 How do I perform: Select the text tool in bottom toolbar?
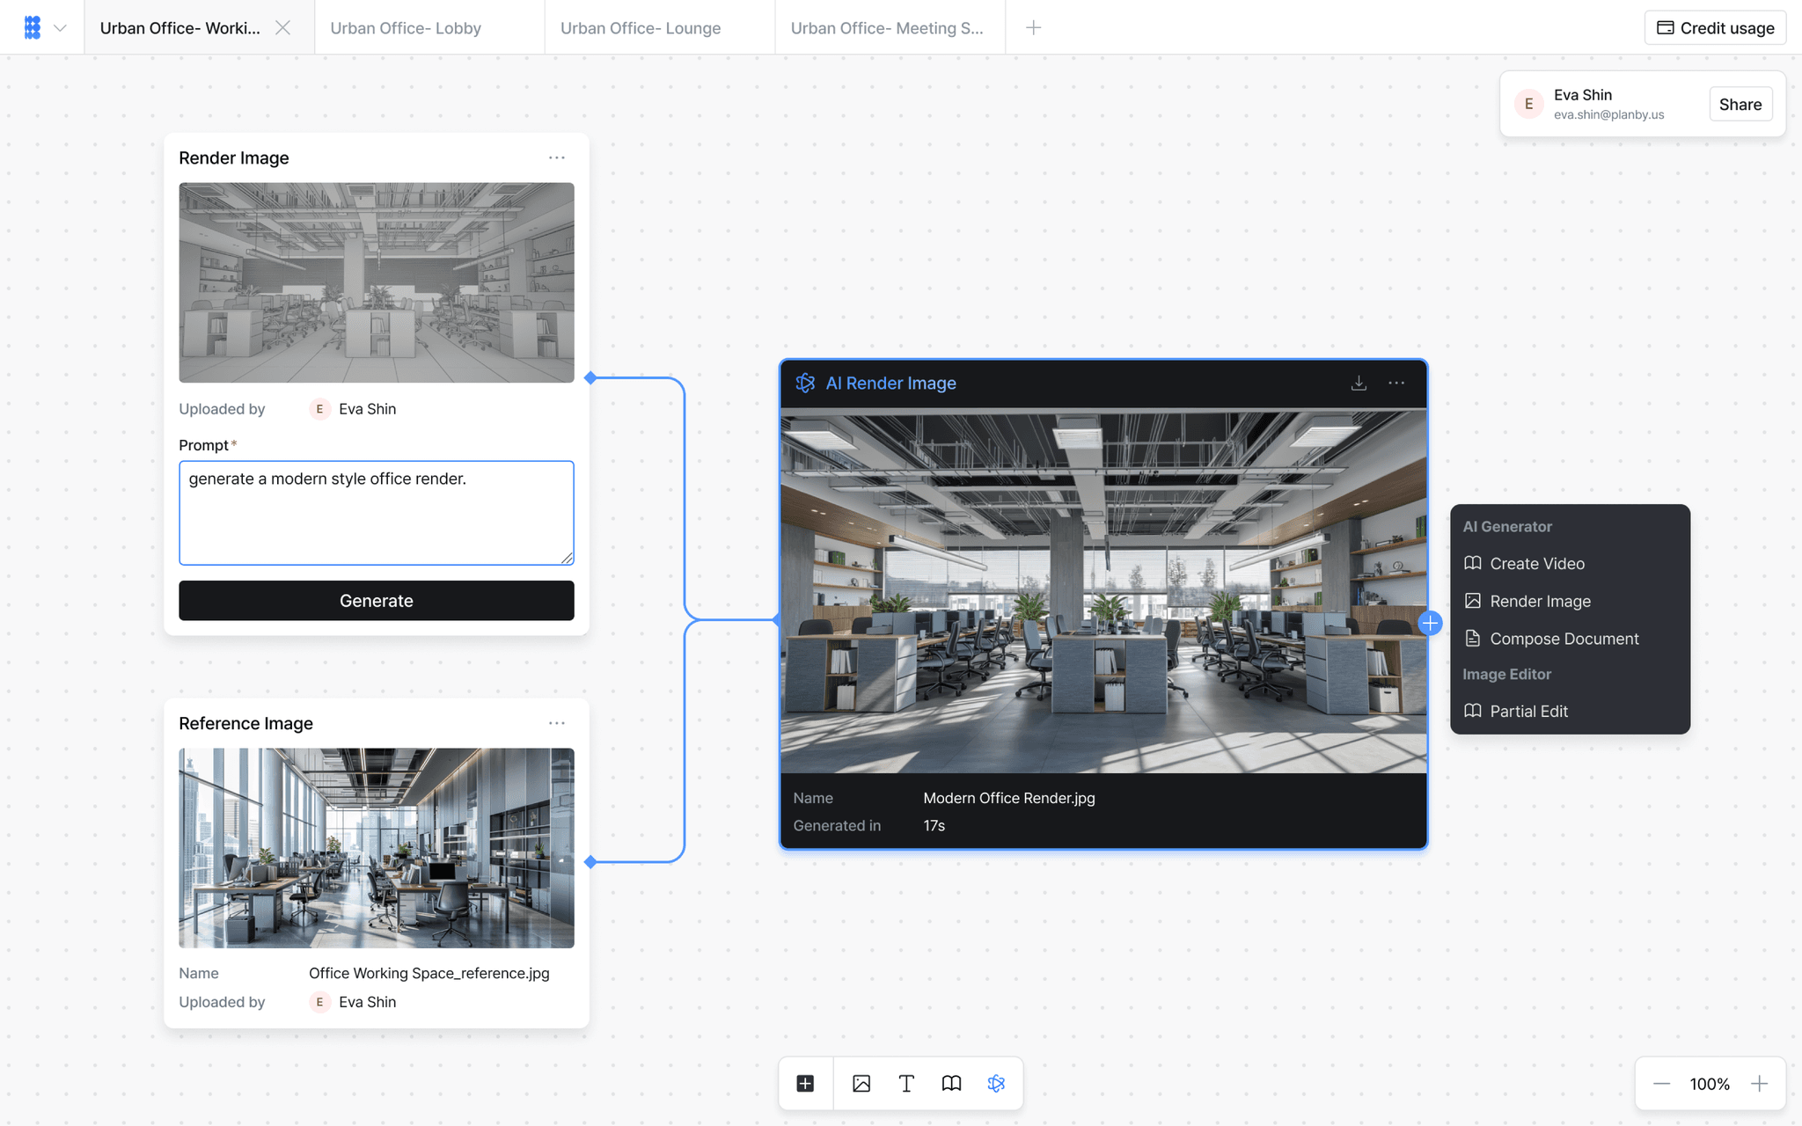[906, 1083]
